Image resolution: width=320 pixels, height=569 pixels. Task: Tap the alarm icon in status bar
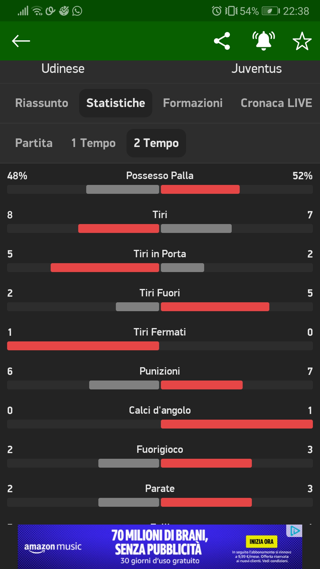coord(217,11)
